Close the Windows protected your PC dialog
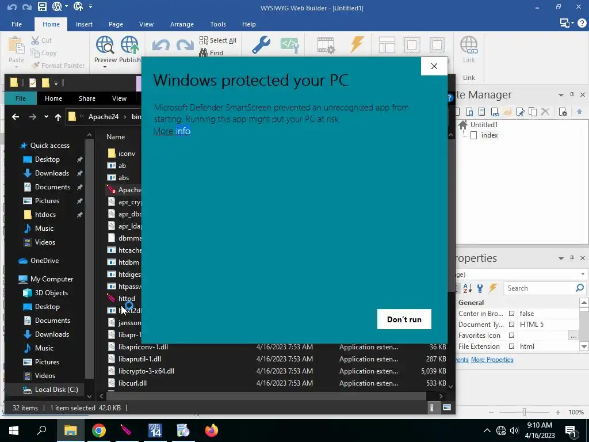 click(434, 66)
